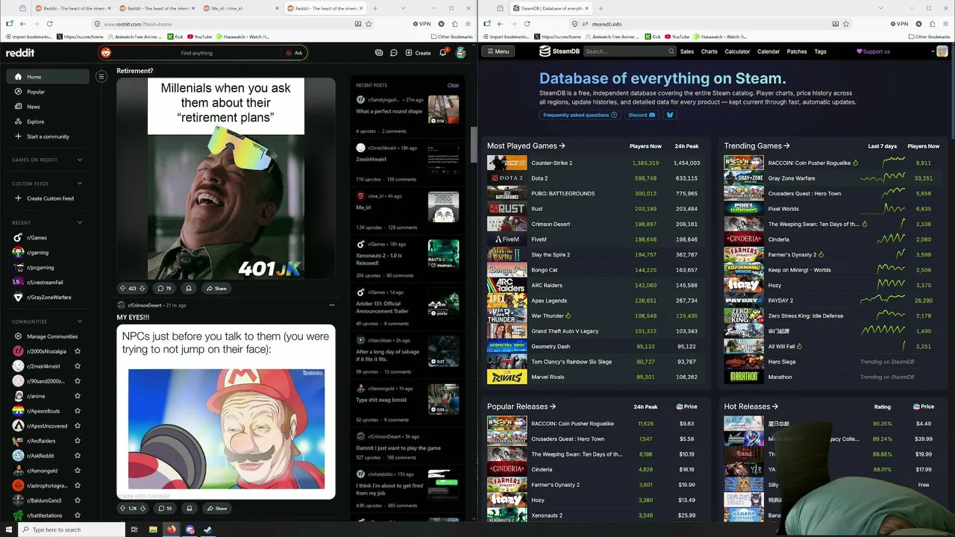Open News in Reddit sidebar

point(48,107)
